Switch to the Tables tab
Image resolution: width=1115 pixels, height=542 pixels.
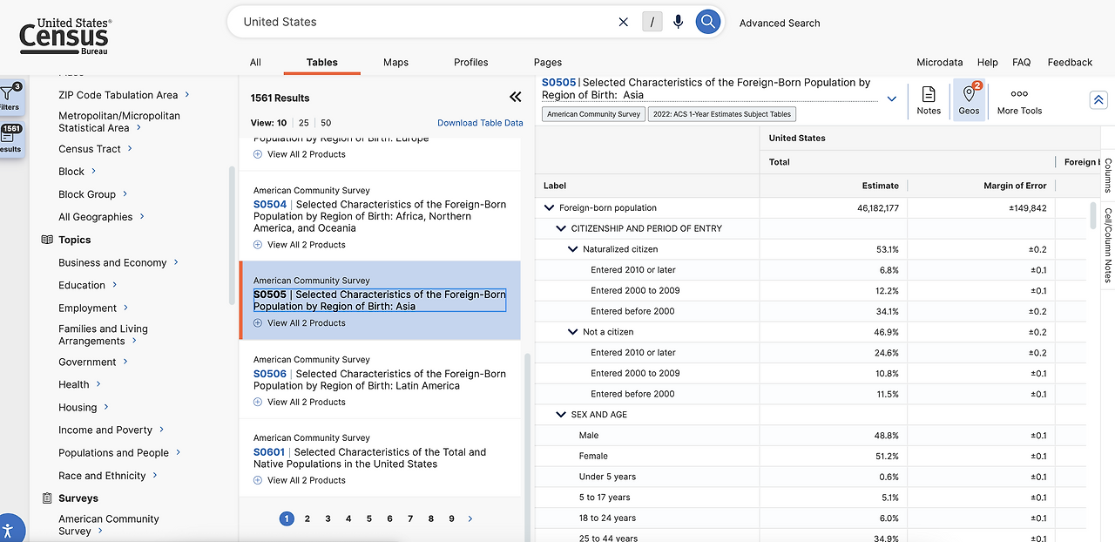tap(322, 62)
